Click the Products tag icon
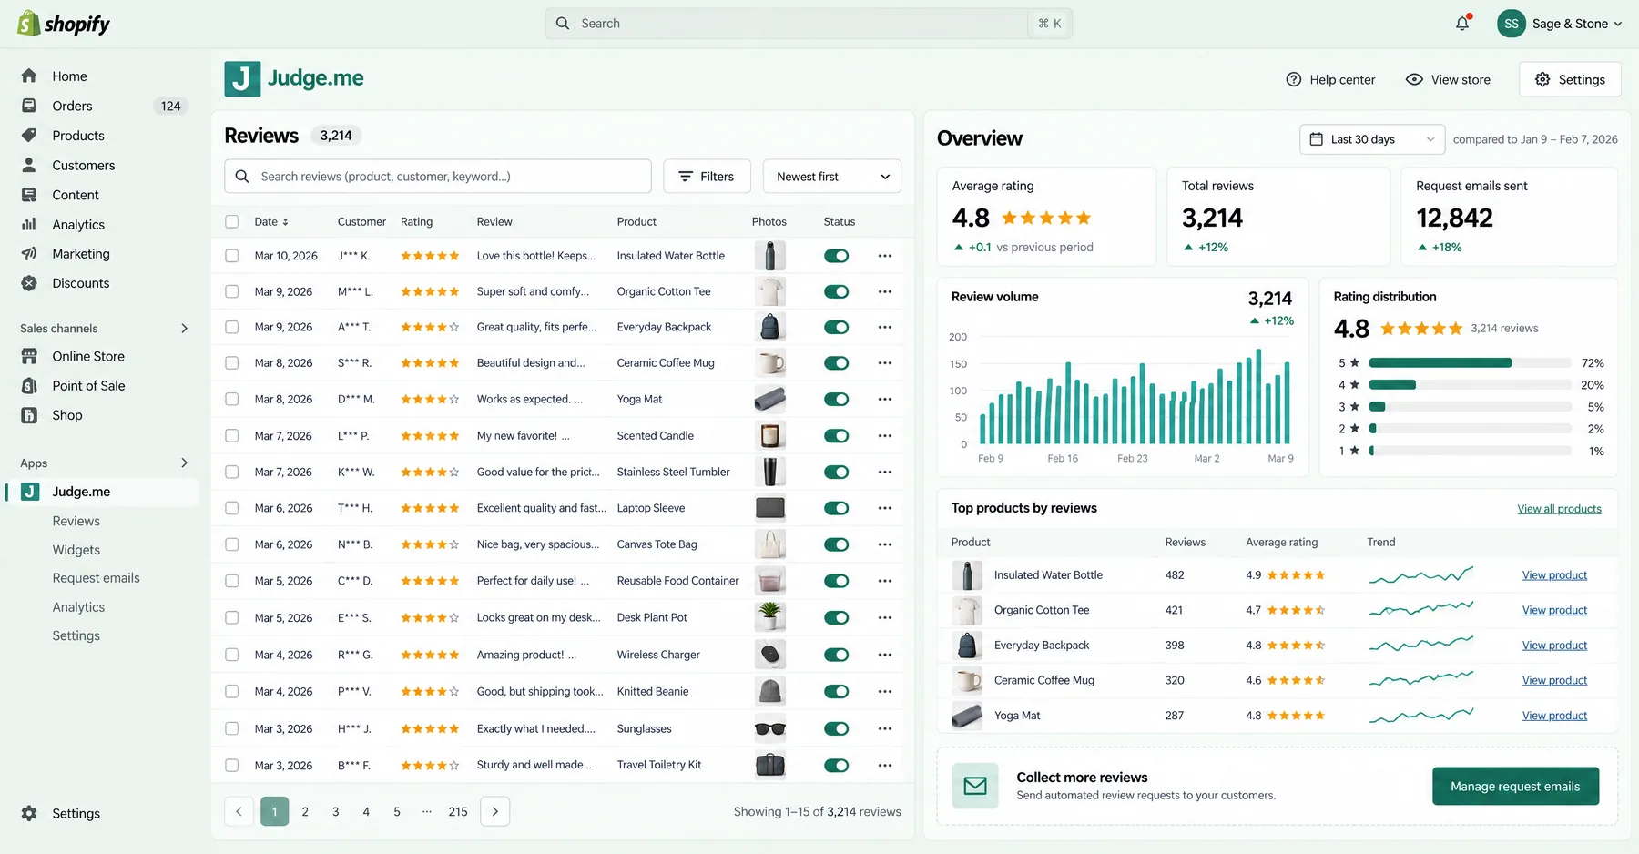The height and width of the screenshot is (854, 1639). pyautogui.click(x=29, y=136)
